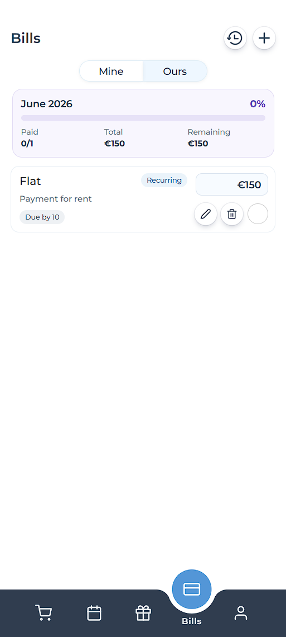Switch to the Ours tab

tap(175, 72)
